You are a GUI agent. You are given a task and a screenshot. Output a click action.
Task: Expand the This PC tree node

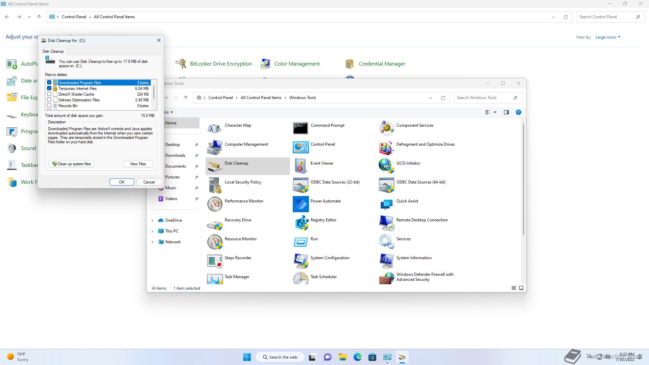click(152, 231)
